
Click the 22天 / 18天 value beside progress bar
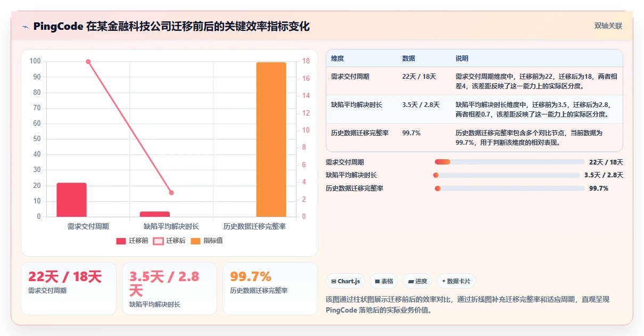pyautogui.click(x=606, y=162)
